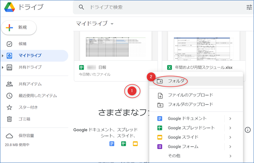
Task: Expand the Google スプレッドシート submenu arrow
Action: 230,128
